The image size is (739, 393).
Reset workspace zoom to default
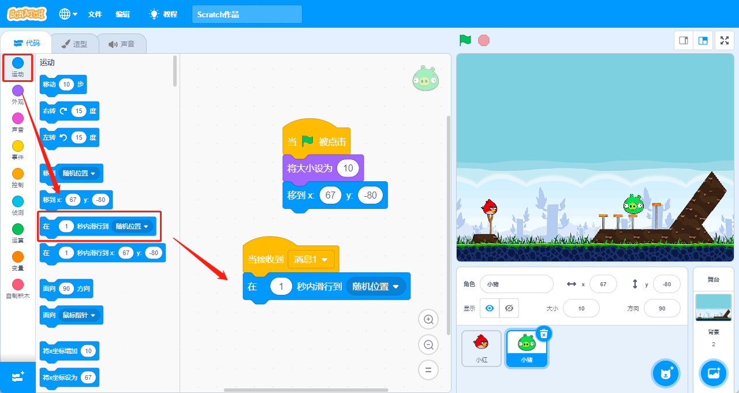point(428,370)
